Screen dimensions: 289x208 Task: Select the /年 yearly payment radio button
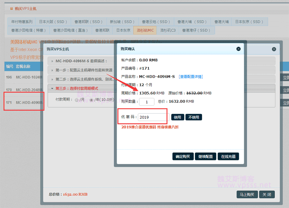point(91,100)
